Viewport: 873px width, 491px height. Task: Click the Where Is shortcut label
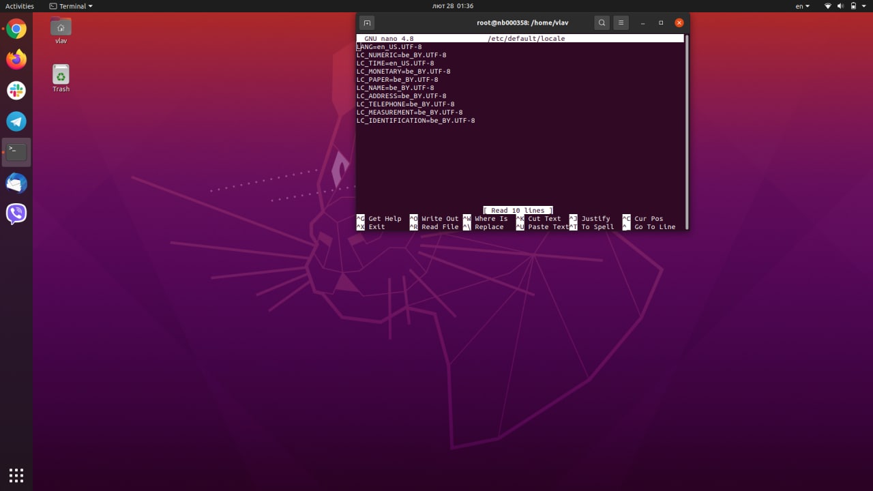tap(491, 219)
